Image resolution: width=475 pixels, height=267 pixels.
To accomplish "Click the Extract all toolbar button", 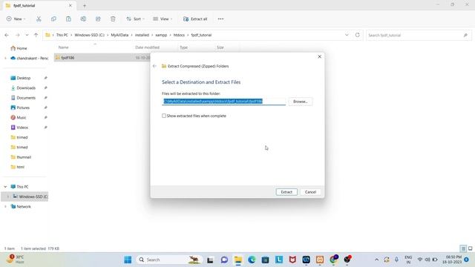I will 195,19.
